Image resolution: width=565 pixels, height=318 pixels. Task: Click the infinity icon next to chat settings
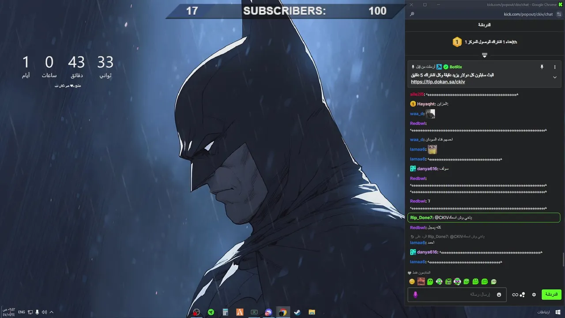(x=515, y=295)
